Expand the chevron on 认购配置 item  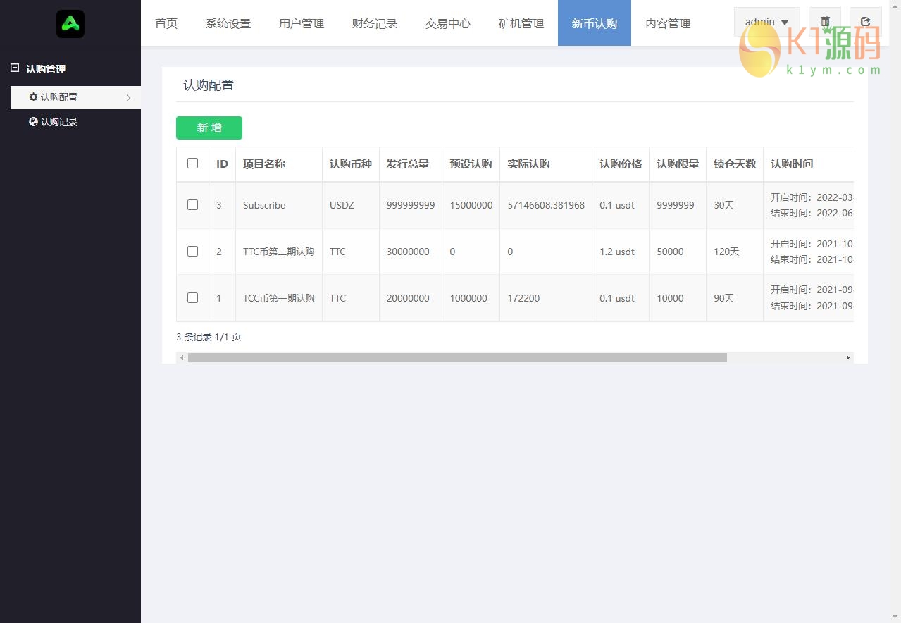pos(128,98)
